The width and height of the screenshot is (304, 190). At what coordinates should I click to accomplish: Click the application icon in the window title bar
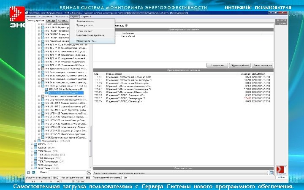(27, 13)
